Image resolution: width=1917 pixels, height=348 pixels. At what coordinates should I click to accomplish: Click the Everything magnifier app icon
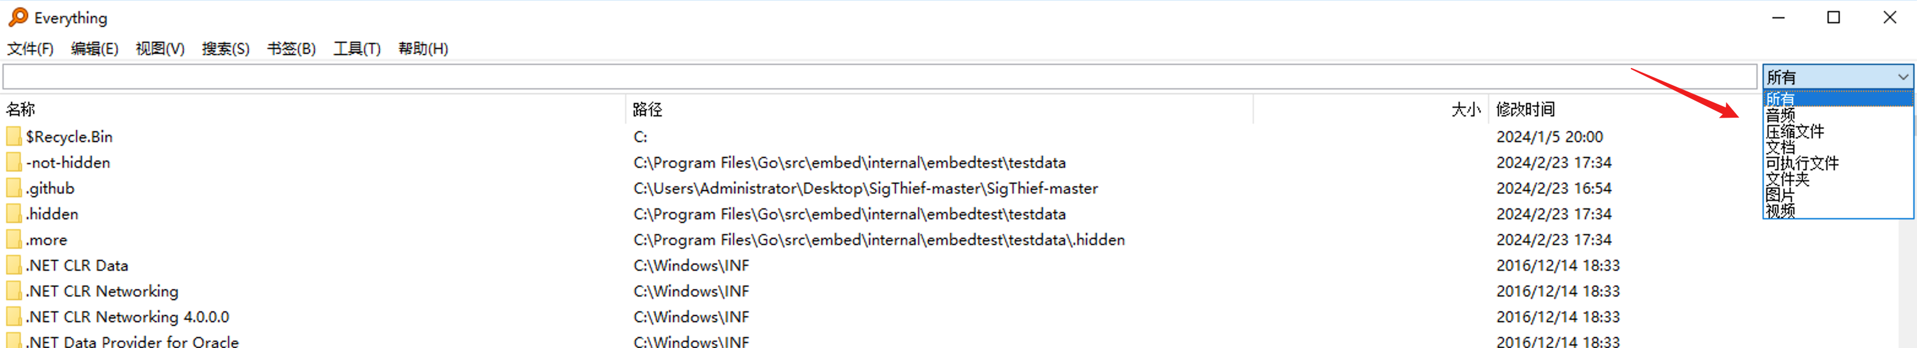(18, 17)
